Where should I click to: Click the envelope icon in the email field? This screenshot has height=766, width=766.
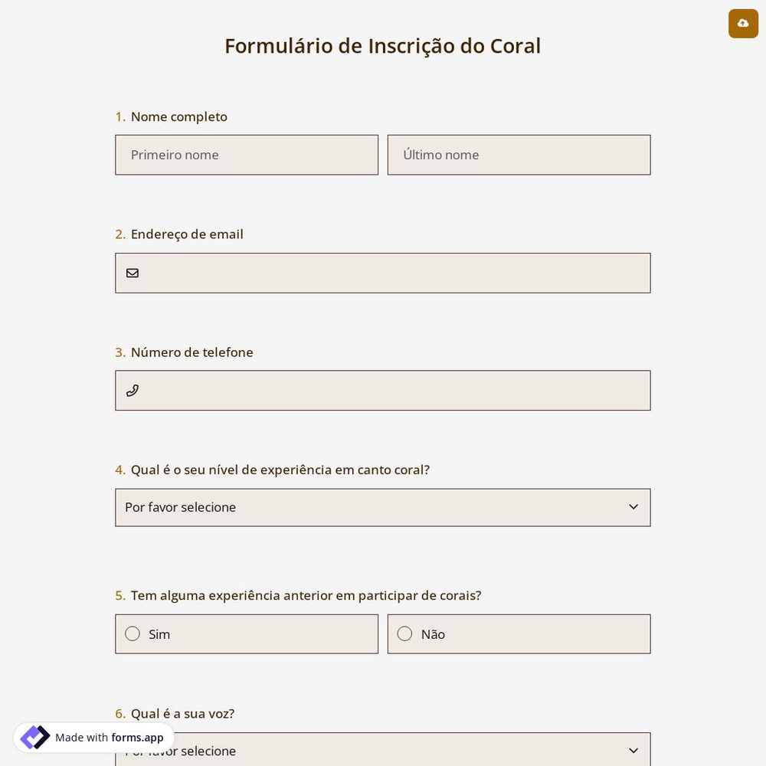click(x=133, y=273)
